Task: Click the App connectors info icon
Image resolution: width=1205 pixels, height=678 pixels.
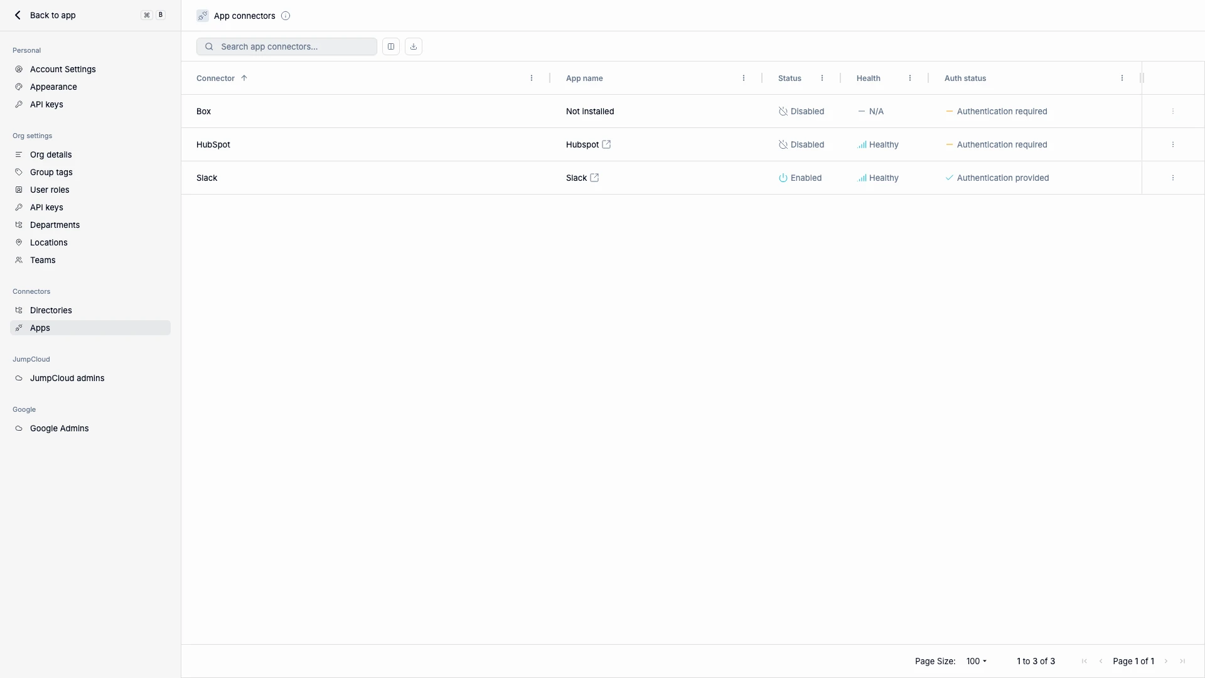Action: pos(286,16)
